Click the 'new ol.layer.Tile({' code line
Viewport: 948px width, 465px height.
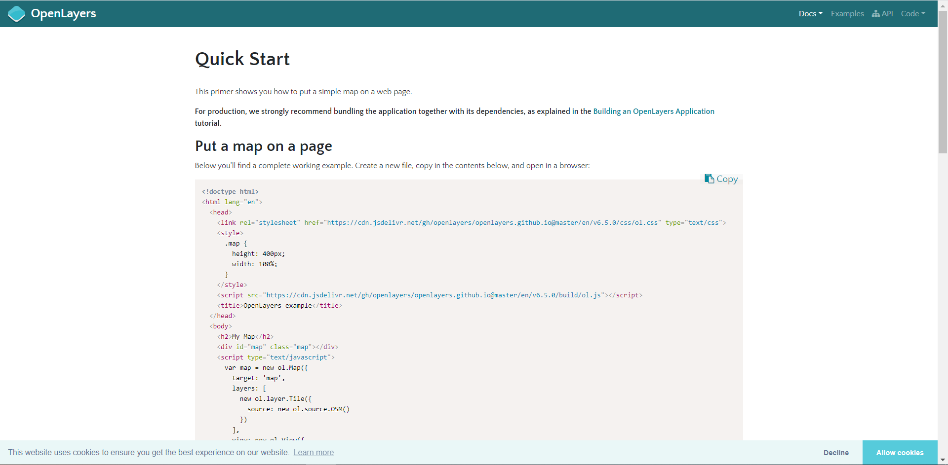pos(276,398)
